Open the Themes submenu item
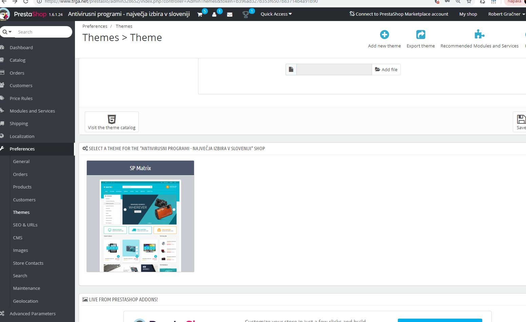526x322 pixels. (x=21, y=212)
